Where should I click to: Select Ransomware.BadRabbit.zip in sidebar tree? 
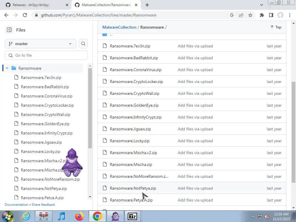pos(45,87)
